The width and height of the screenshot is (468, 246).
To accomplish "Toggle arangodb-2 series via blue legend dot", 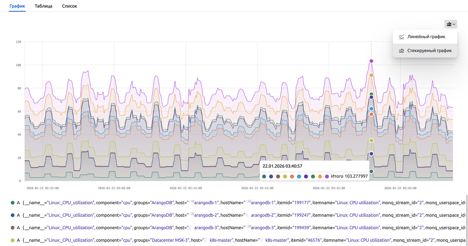I will [13, 215].
